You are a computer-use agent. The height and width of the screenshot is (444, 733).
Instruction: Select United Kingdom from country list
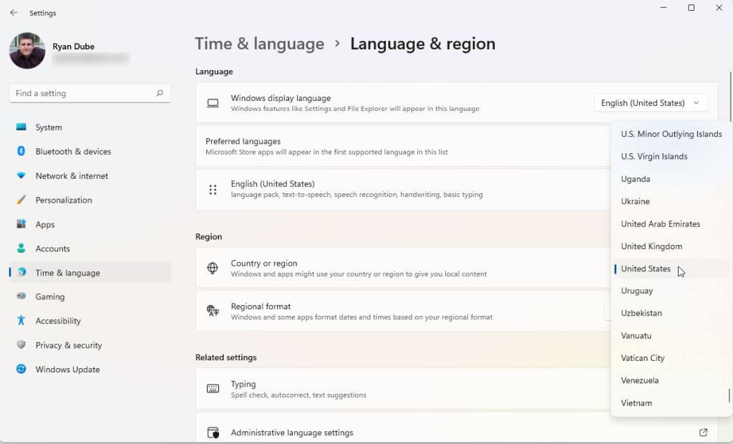[x=651, y=246]
